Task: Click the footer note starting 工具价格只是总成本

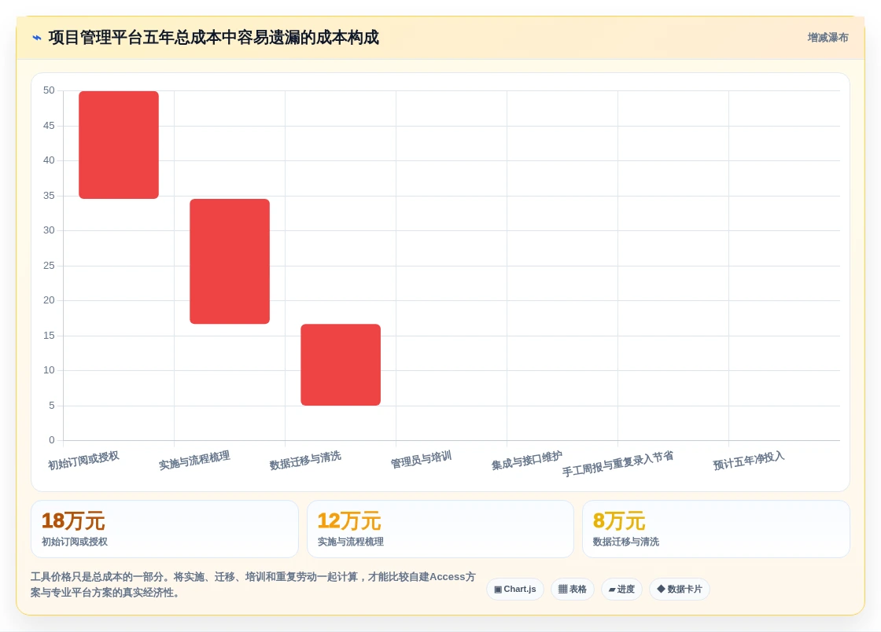Action: [253, 584]
